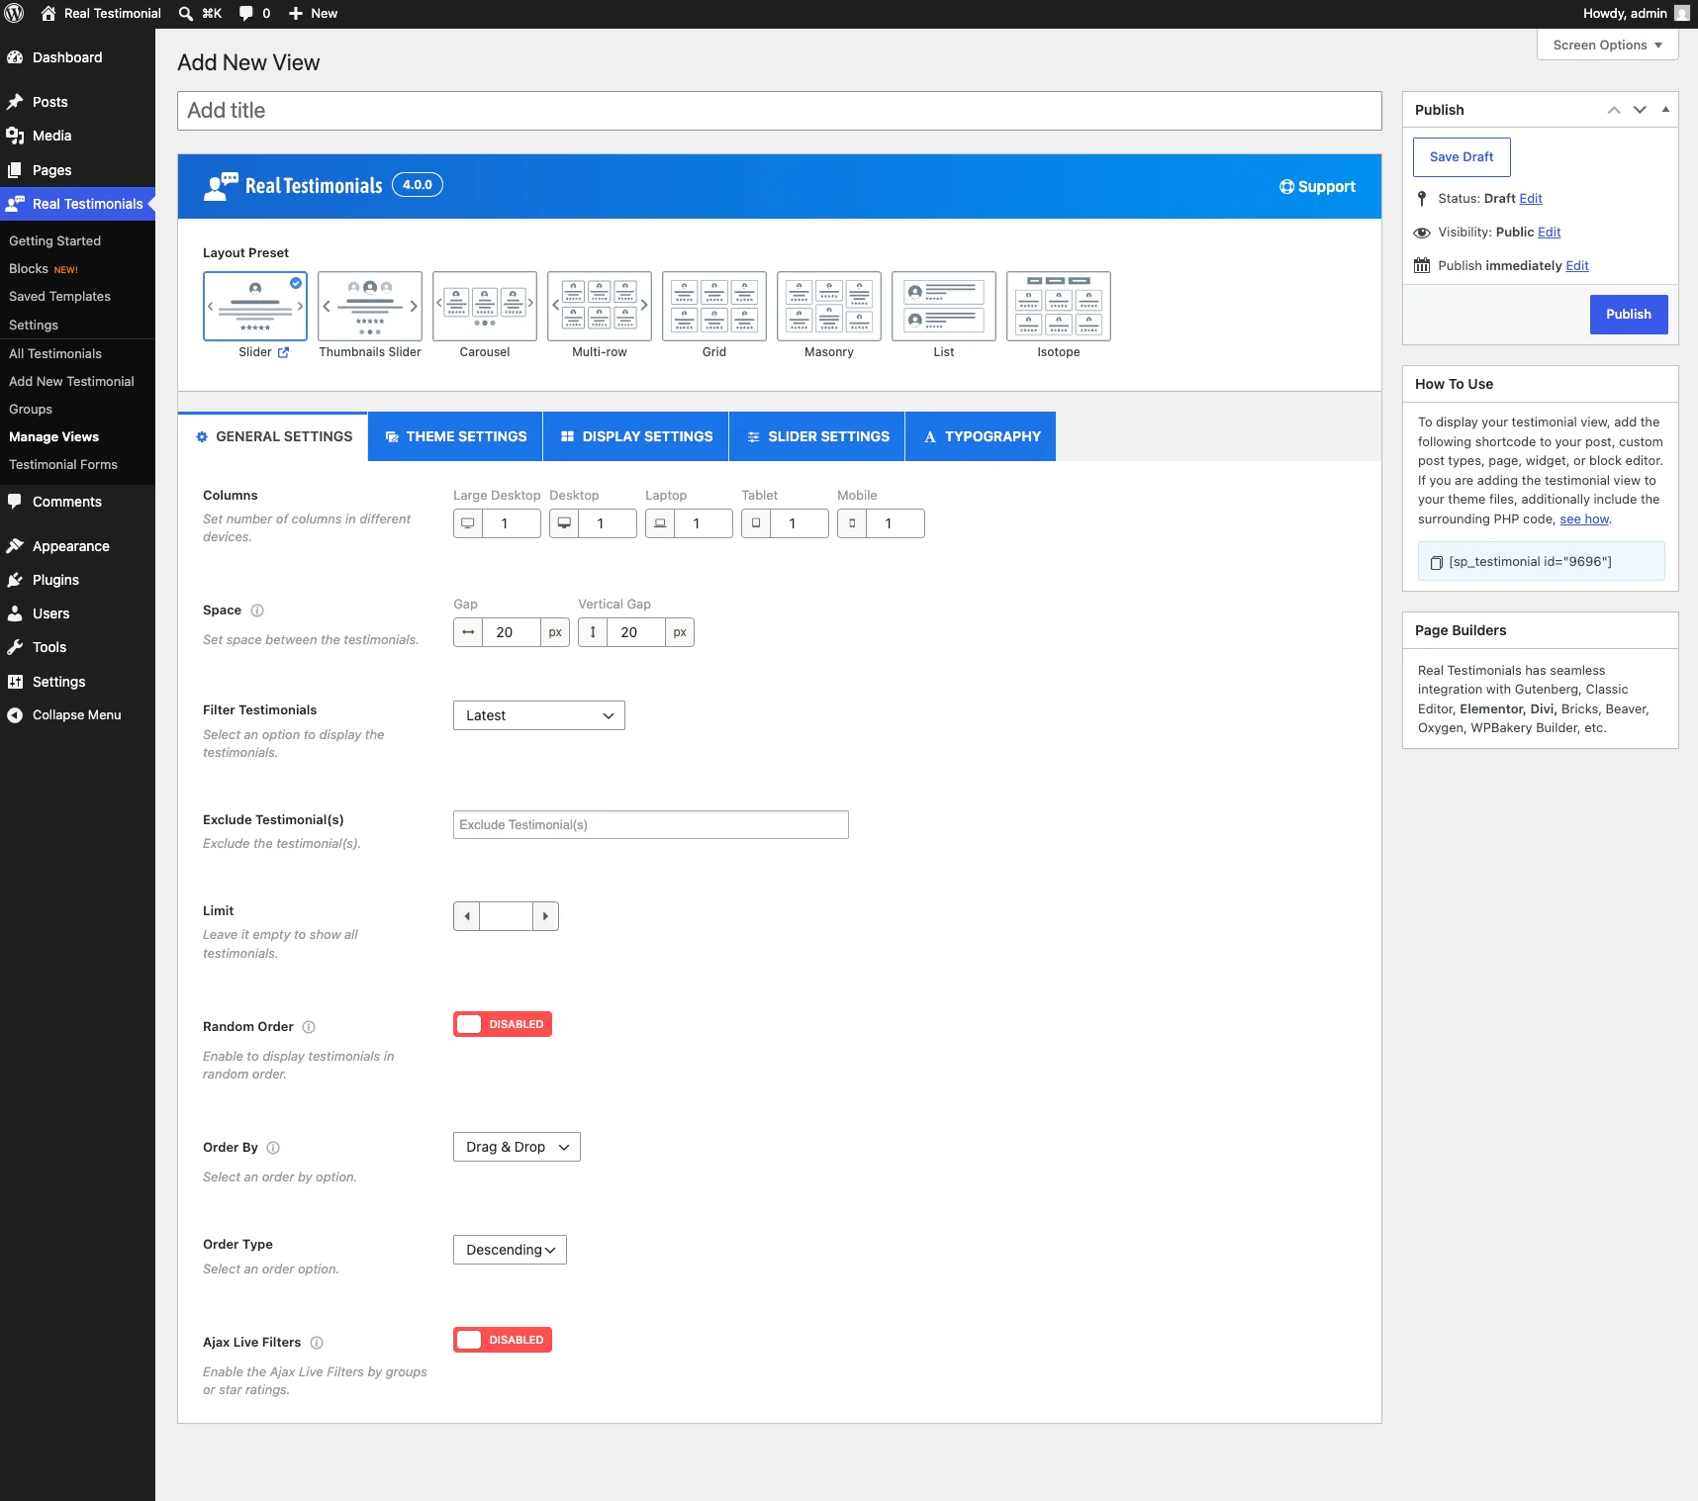1698x1501 pixels.
Task: Click the admin avatar in top bar
Action: pos(1681,13)
